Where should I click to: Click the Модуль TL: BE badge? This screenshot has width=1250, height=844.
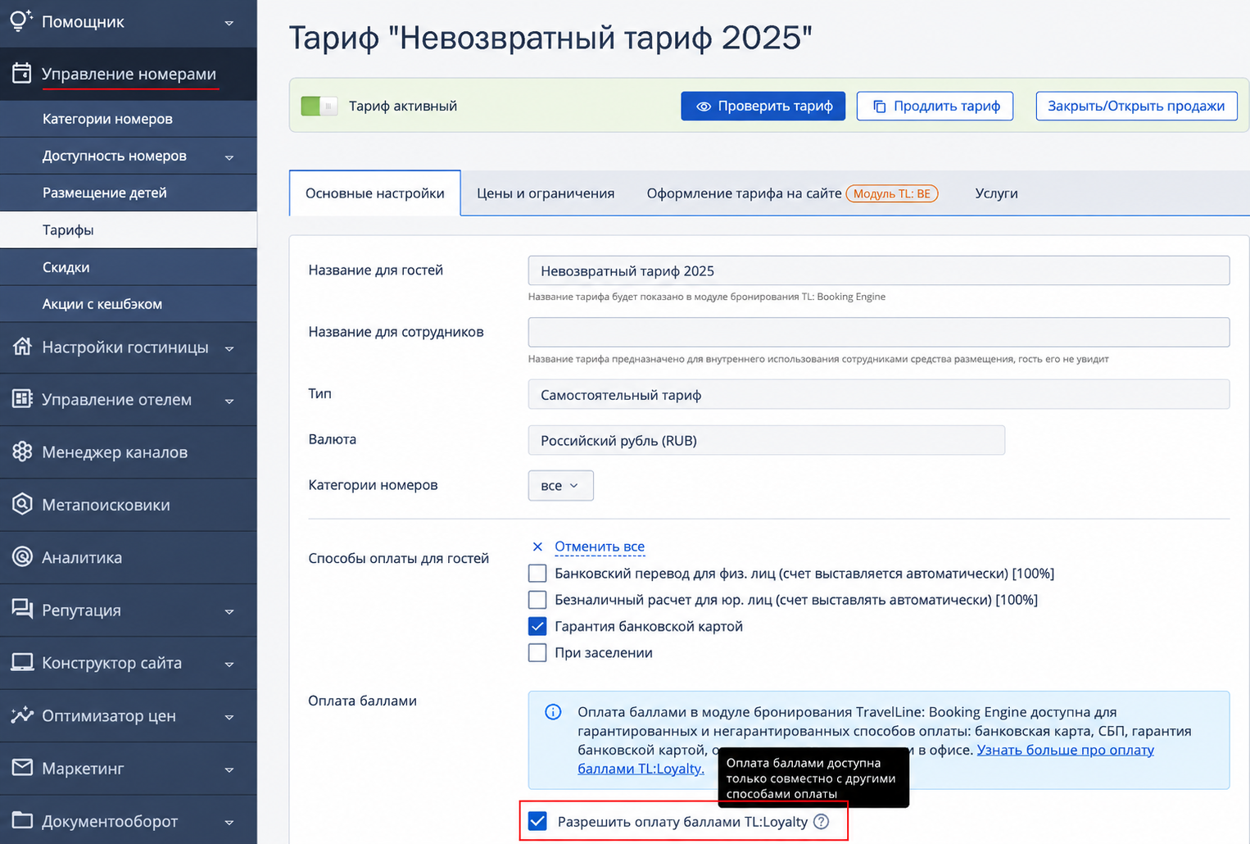pos(891,193)
